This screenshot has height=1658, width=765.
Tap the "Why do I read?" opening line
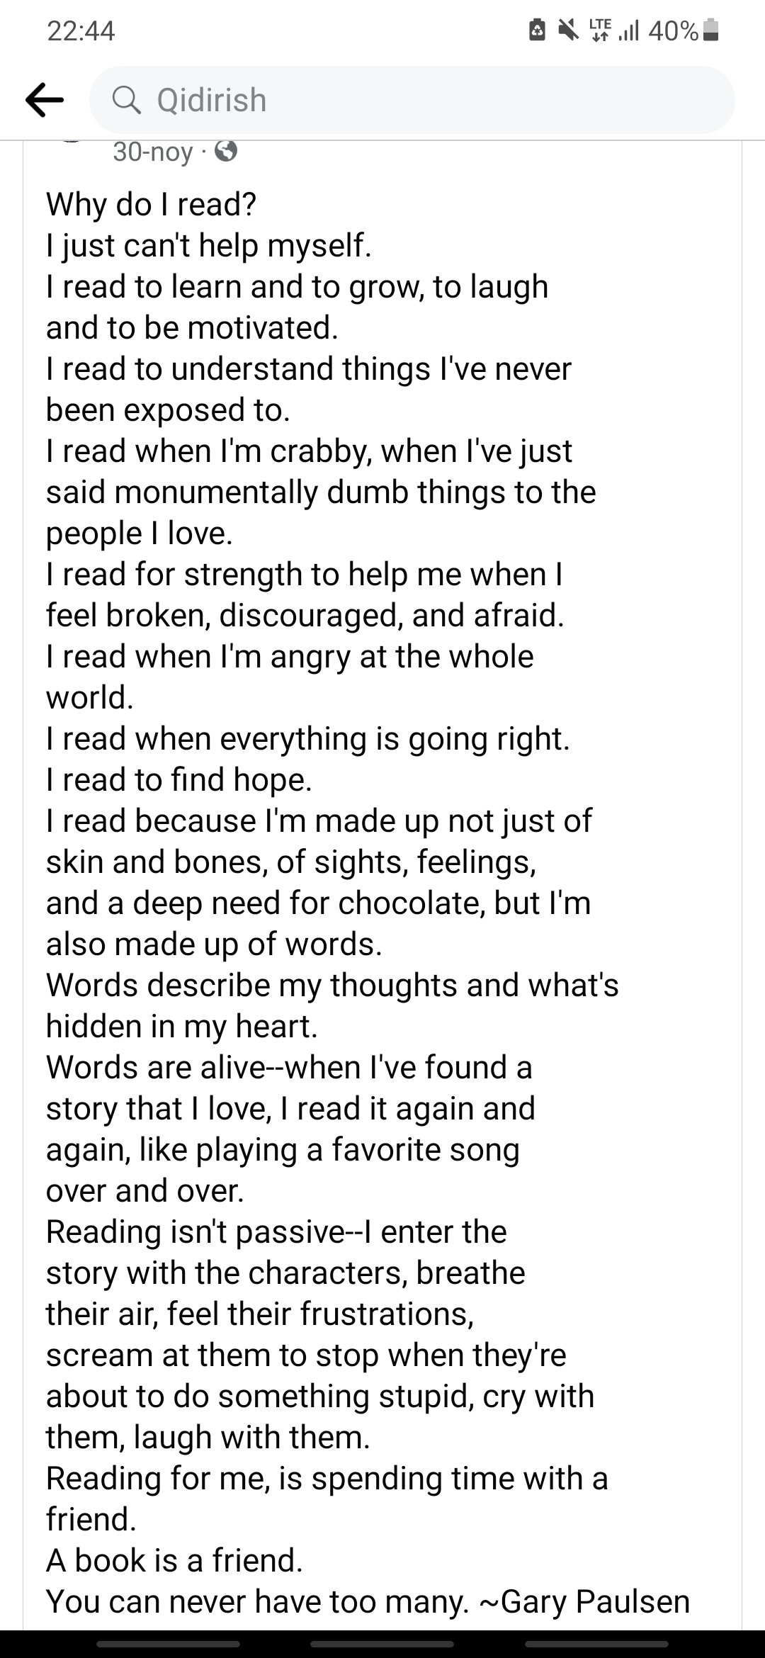[x=151, y=205]
